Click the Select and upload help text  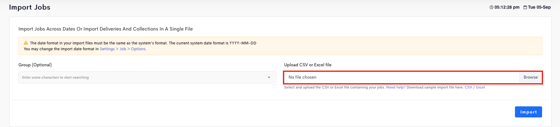click(x=334, y=88)
